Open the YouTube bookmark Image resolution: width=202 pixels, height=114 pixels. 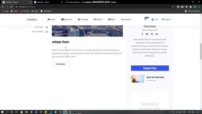pos(25,11)
